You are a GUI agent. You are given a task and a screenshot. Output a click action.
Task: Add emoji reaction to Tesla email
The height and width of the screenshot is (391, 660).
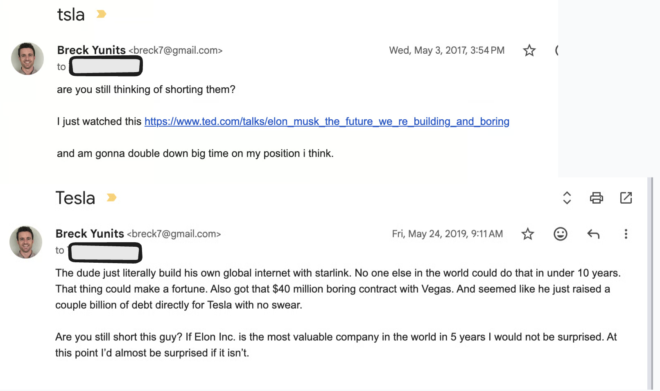click(x=561, y=234)
